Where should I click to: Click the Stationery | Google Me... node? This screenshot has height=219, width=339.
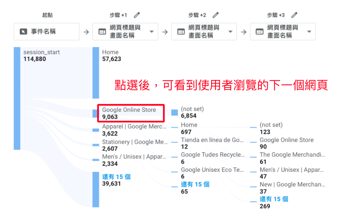click(x=135, y=145)
